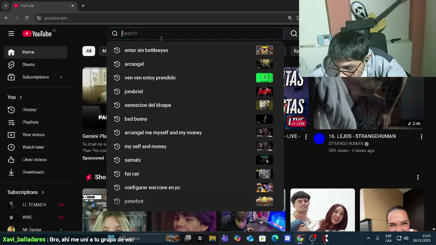
Task: Click the YouTube logo
Action: 37,33
